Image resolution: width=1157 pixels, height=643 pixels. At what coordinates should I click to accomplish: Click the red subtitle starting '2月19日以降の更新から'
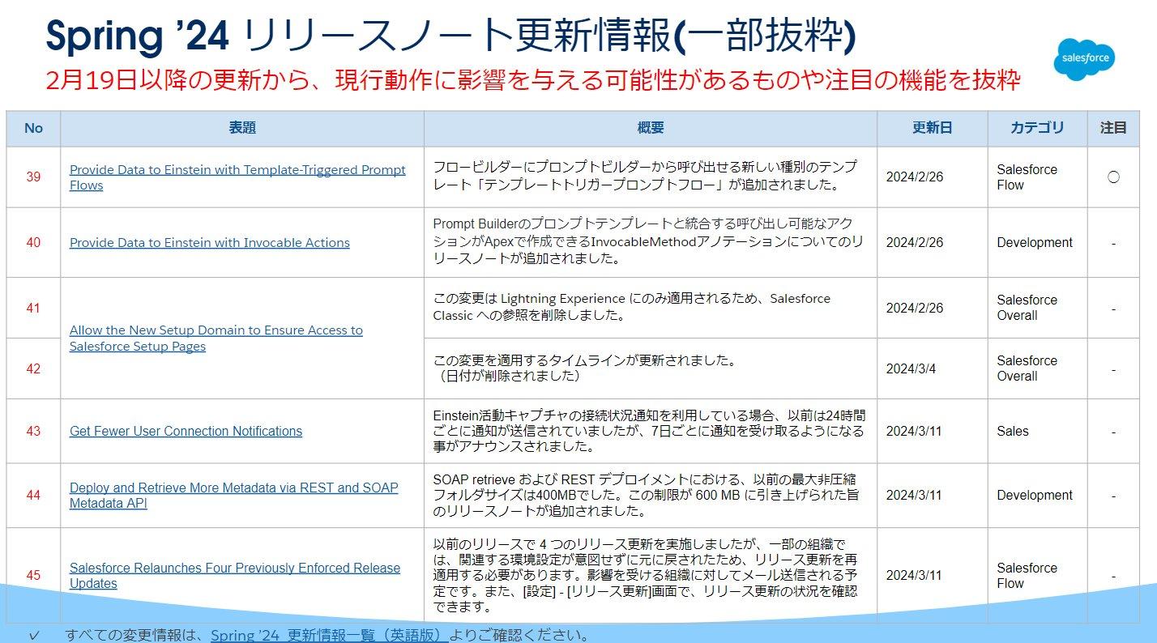tap(532, 80)
